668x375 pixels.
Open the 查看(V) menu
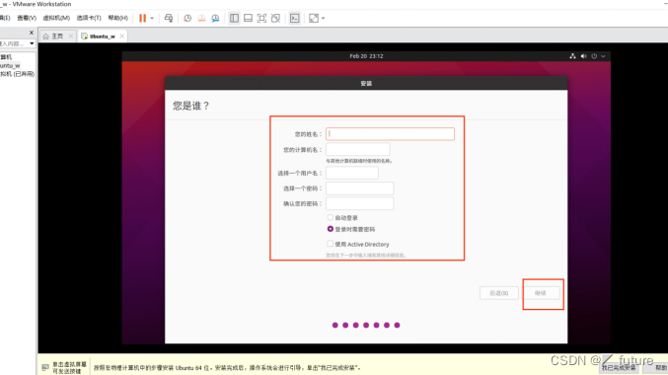[27, 18]
